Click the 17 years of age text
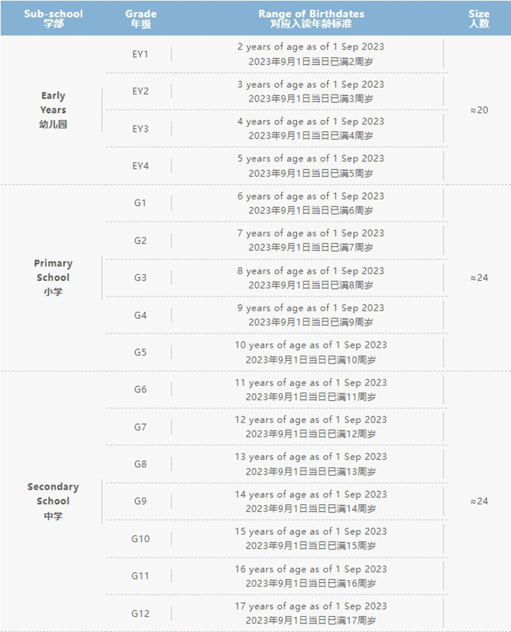Image resolution: width=511 pixels, height=632 pixels. tap(311, 606)
